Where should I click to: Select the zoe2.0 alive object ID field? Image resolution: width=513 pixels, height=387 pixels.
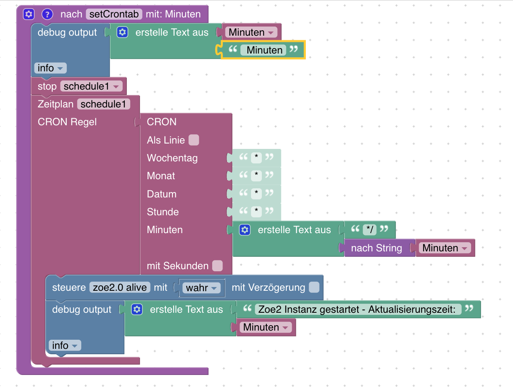(x=120, y=287)
